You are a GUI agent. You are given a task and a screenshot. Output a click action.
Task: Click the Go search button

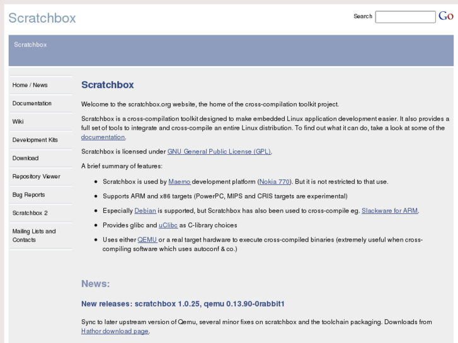[x=446, y=16]
